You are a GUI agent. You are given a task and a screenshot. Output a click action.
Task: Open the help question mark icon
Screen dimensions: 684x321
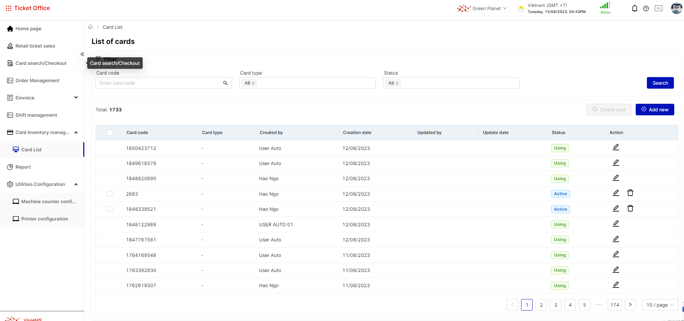point(646,8)
